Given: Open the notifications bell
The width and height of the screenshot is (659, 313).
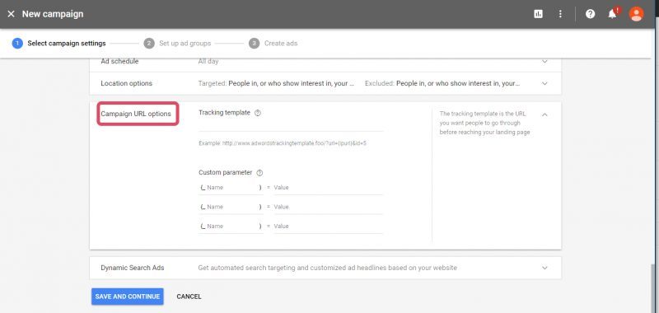Looking at the screenshot, I should (613, 13).
